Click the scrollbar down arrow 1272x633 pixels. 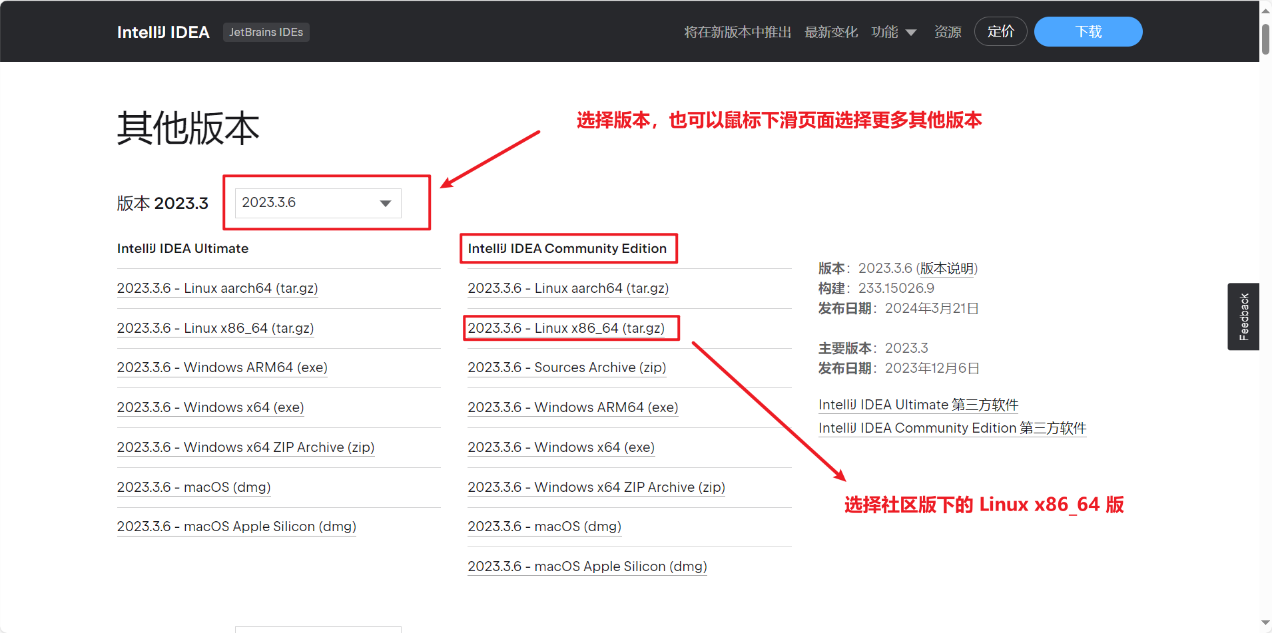[x=1265, y=624]
